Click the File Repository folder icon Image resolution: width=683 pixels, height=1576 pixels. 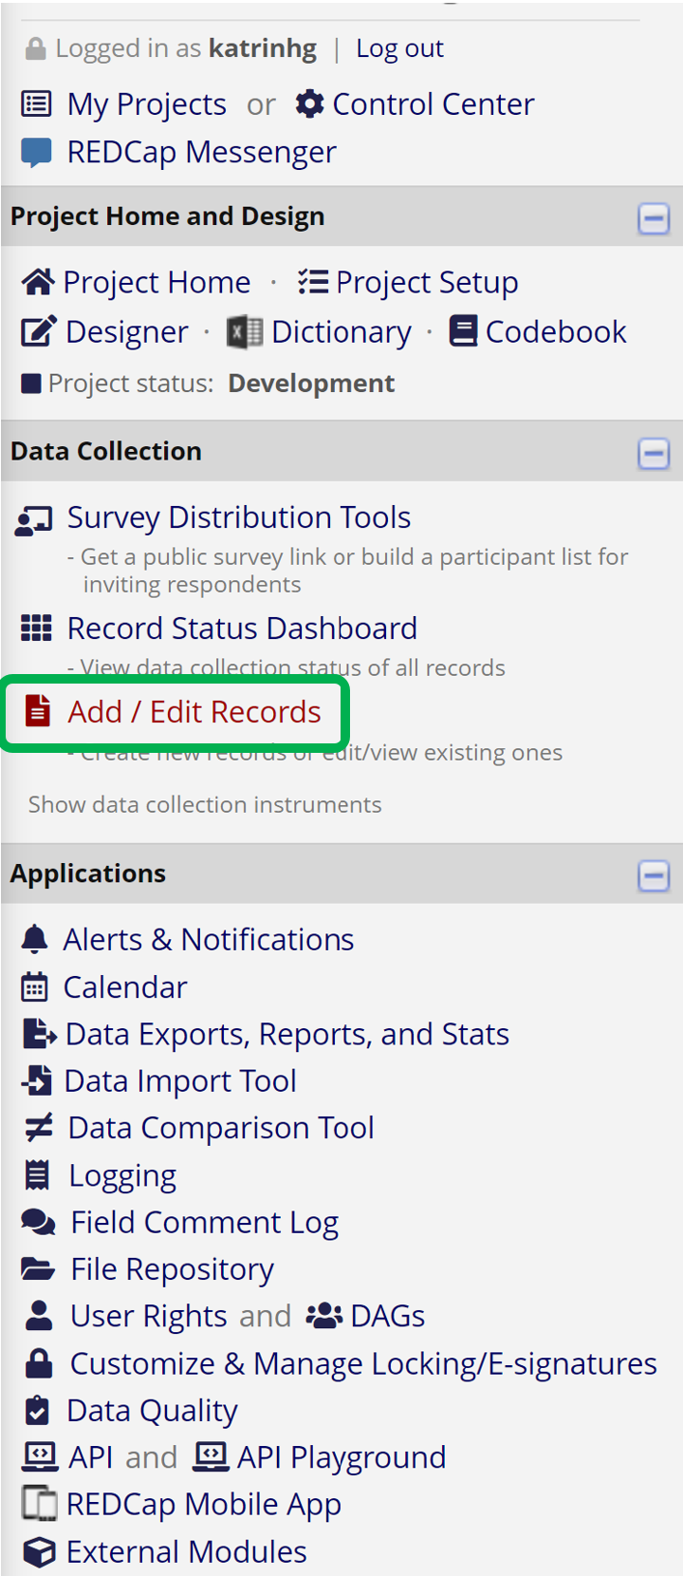point(38,1268)
